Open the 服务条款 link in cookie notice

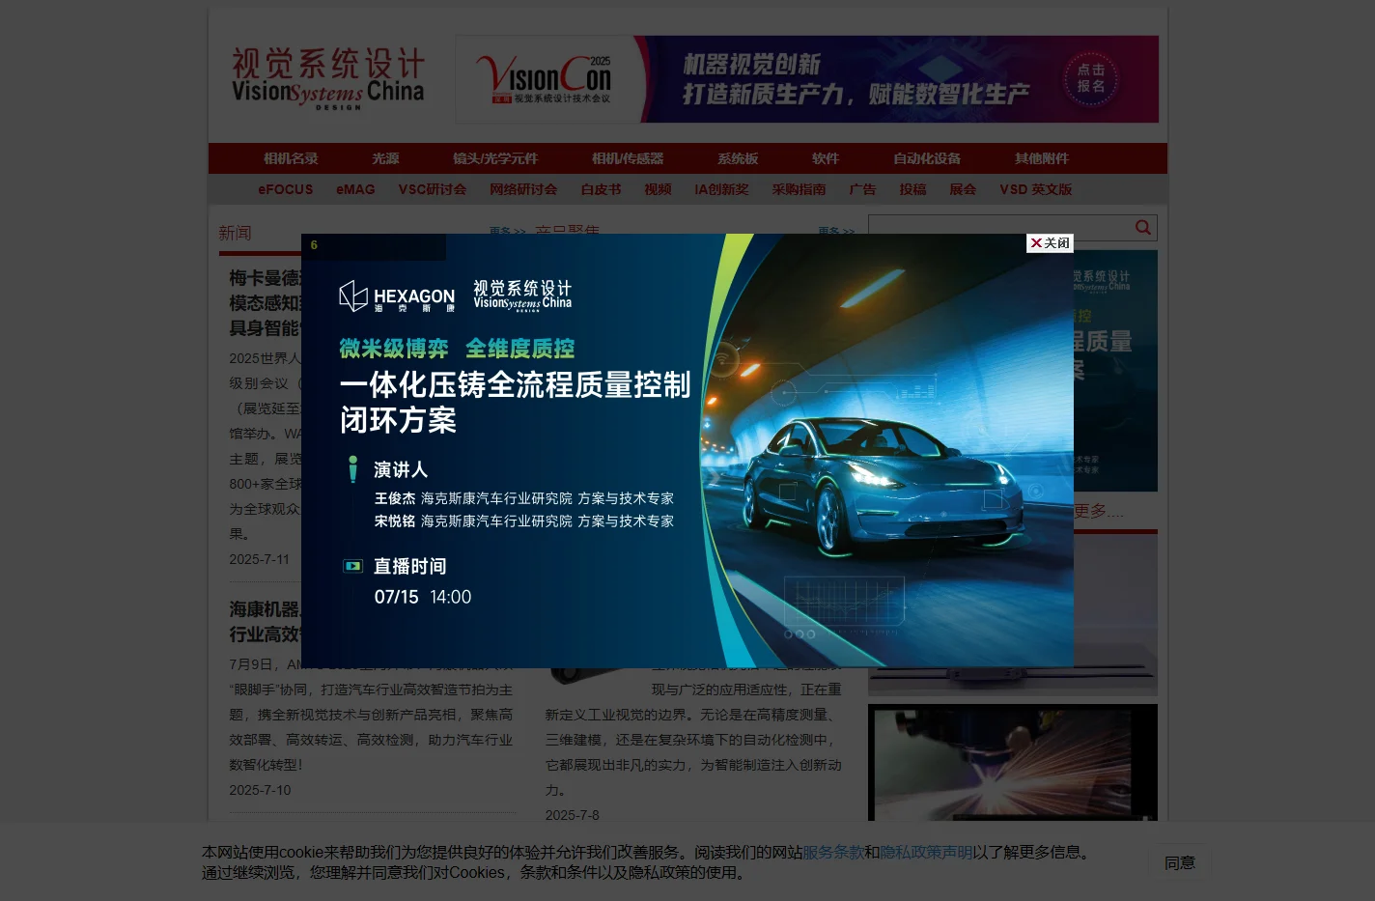coord(833,852)
